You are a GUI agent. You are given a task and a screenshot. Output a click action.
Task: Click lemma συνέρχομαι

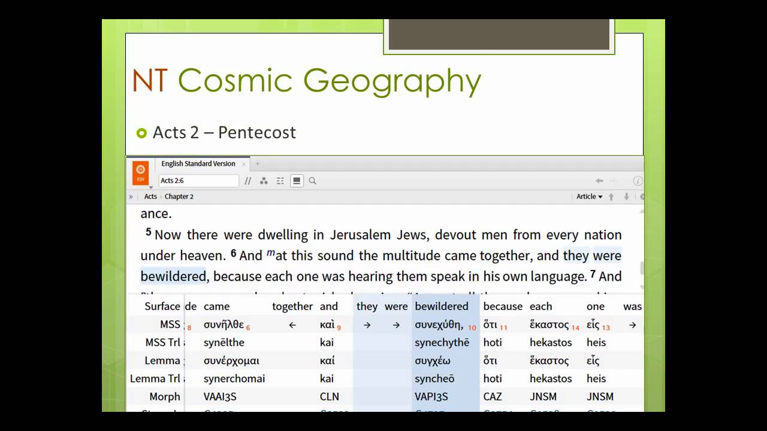[231, 360]
